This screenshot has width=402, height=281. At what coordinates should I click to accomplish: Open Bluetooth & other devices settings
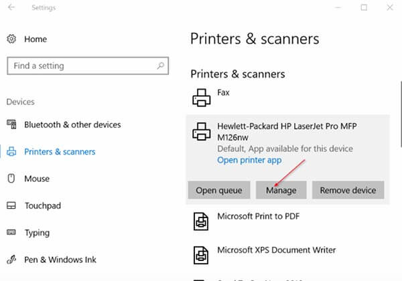tap(72, 124)
